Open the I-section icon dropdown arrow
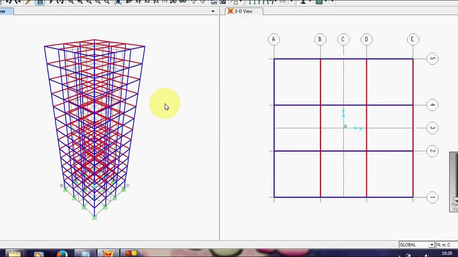 tap(310, 1)
